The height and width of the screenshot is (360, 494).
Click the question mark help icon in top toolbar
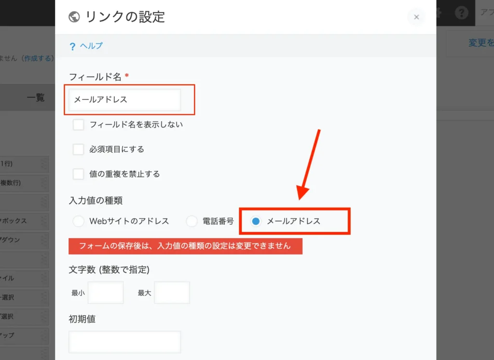click(462, 13)
